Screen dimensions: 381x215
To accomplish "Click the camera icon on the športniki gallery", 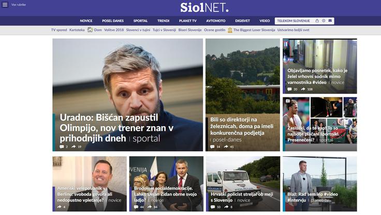I will coord(288,101).
